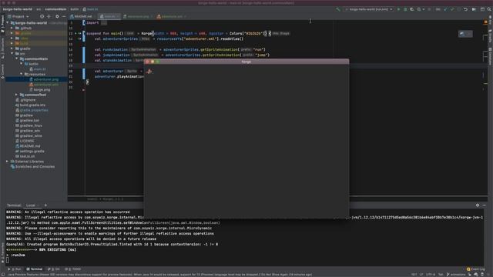The height and width of the screenshot is (277, 493).
Task: Build project with the hammer icon
Action: point(338,9)
